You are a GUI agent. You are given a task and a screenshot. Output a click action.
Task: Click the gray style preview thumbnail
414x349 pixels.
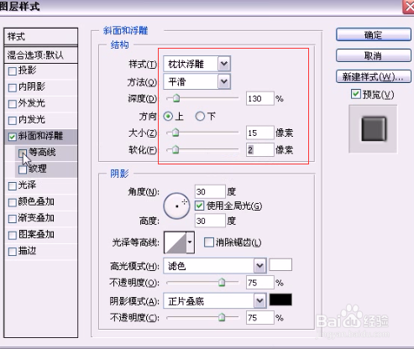373,129
